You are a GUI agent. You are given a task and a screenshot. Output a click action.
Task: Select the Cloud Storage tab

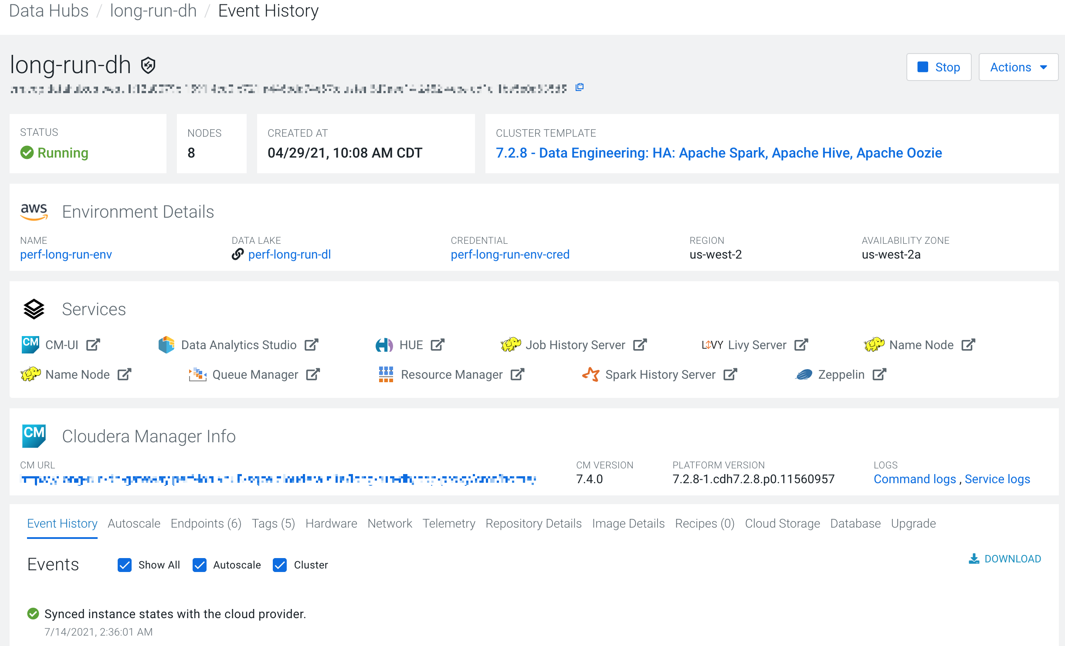pyautogui.click(x=782, y=523)
